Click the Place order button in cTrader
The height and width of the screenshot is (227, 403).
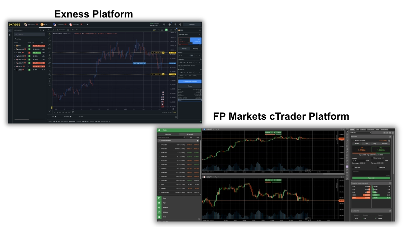pos(371,178)
